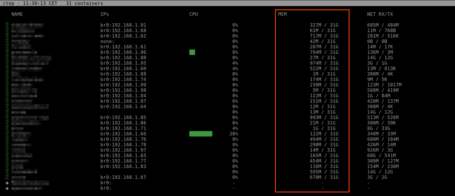This screenshot has height=196, width=455.
Task: Select the CPU column header
Action: (x=193, y=14)
